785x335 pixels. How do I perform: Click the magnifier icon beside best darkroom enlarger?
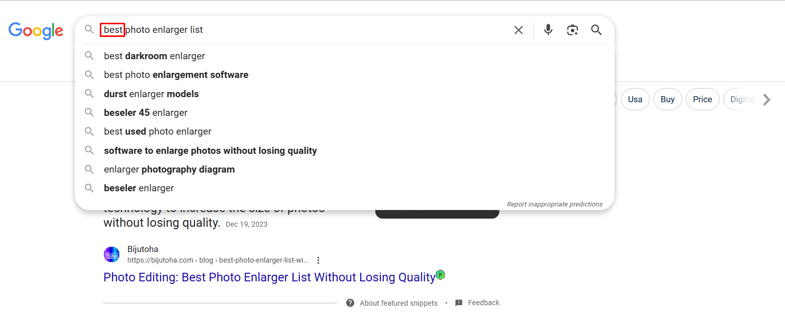[89, 56]
